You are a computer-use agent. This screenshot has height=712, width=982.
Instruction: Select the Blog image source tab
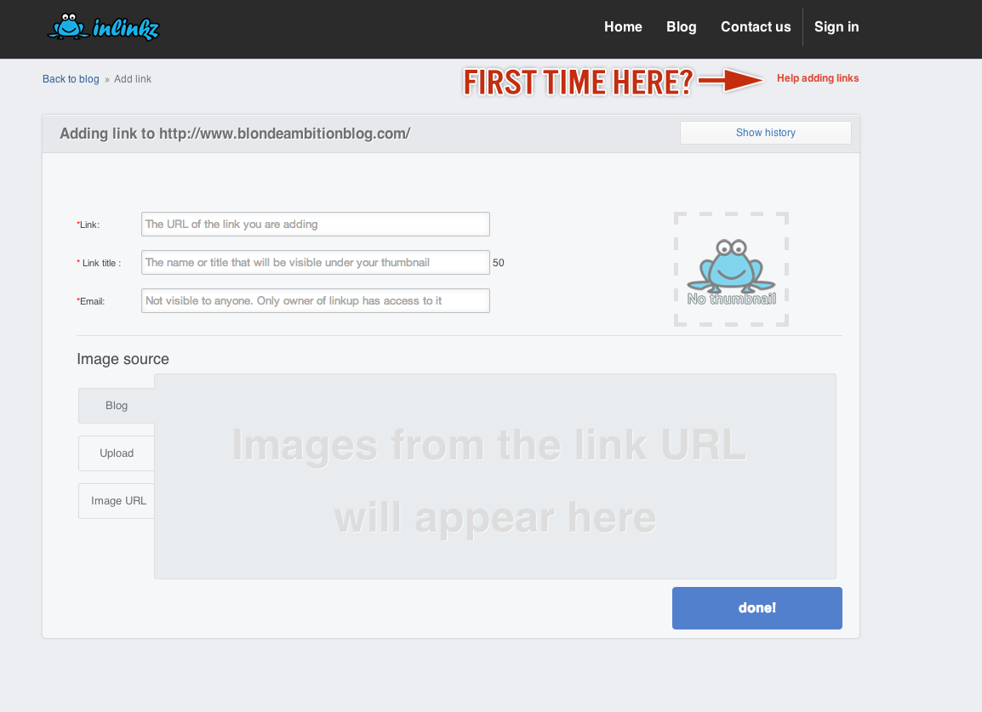(x=117, y=406)
